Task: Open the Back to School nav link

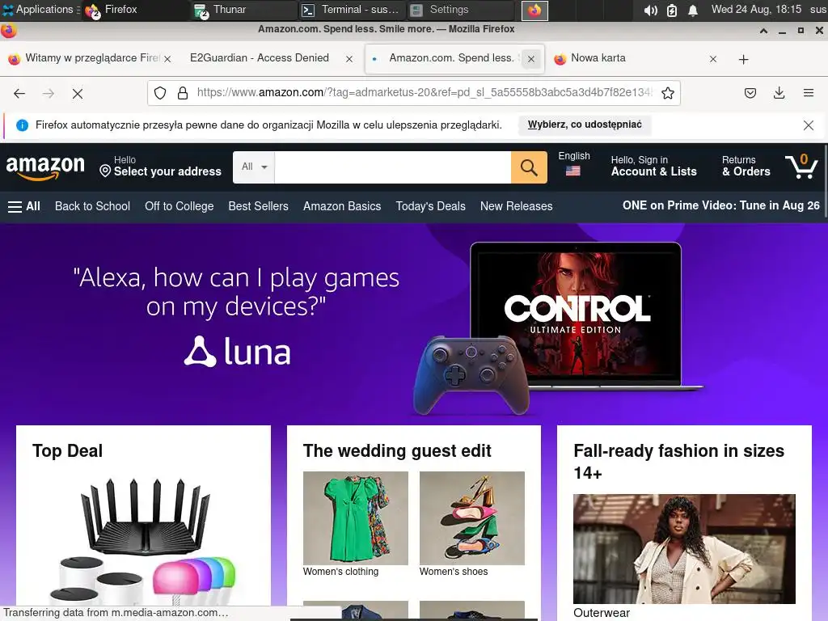Action: pos(92,206)
